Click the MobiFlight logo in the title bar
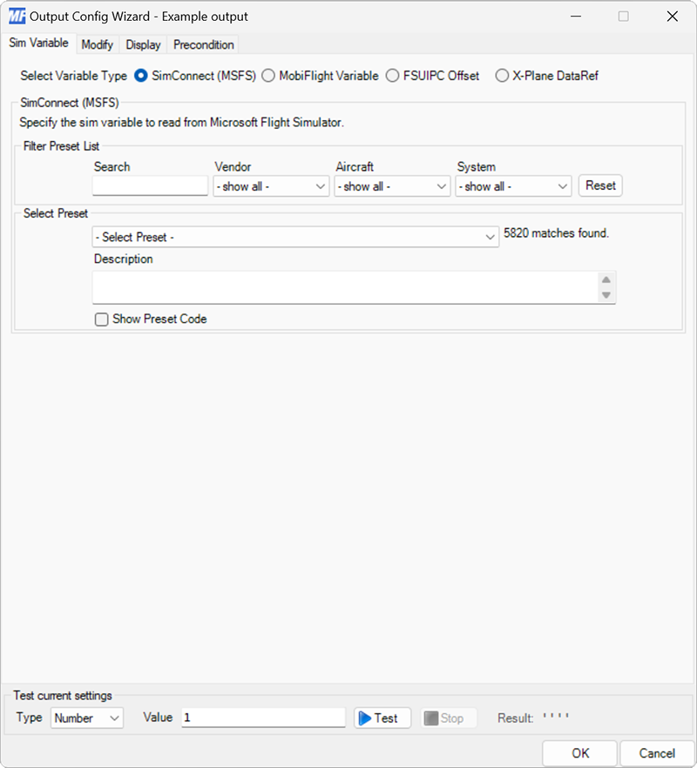The width and height of the screenshot is (697, 768). (x=17, y=16)
